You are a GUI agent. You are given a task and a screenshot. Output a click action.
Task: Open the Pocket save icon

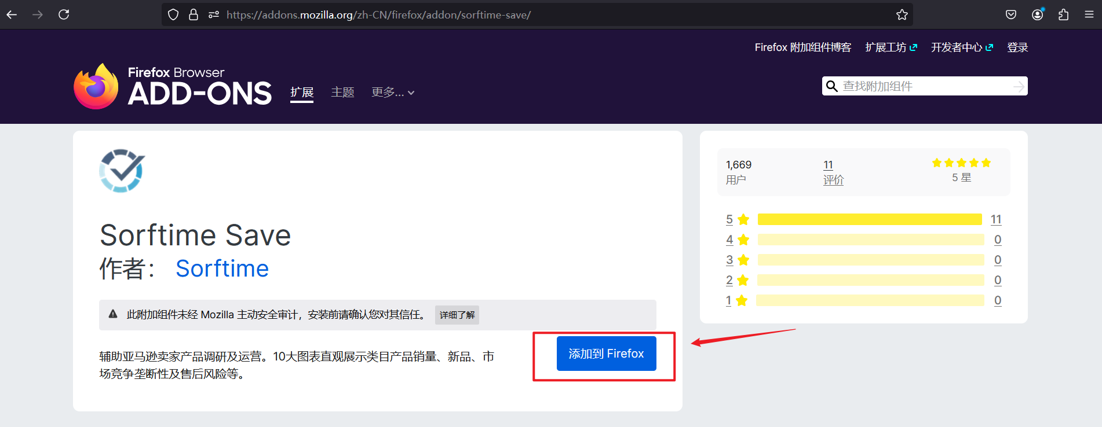1011,14
